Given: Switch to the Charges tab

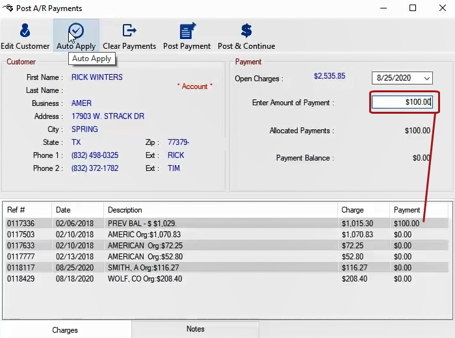Looking at the screenshot, I should pyautogui.click(x=65, y=330).
